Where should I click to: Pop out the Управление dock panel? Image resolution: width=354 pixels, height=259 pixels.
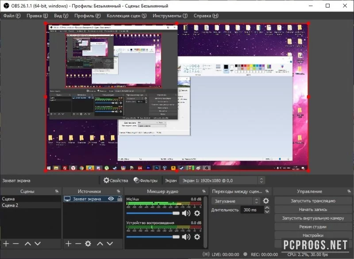349,191
